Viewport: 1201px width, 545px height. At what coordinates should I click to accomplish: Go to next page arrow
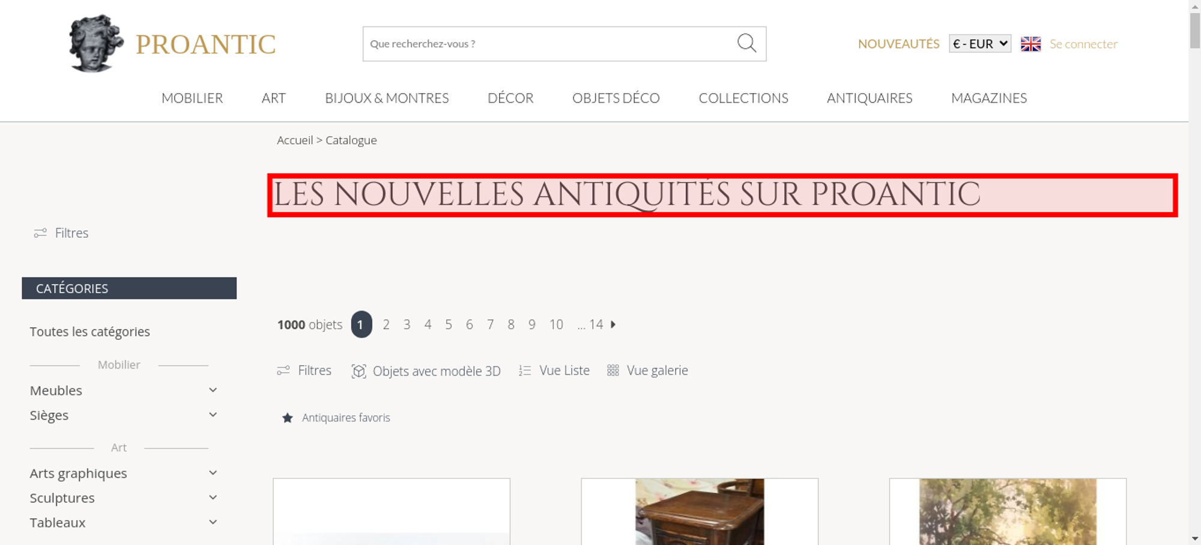(613, 324)
